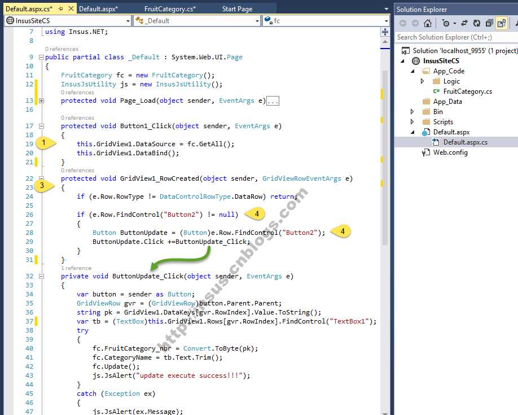Click the Forward navigation icon in Solution Explorer

click(x=415, y=23)
